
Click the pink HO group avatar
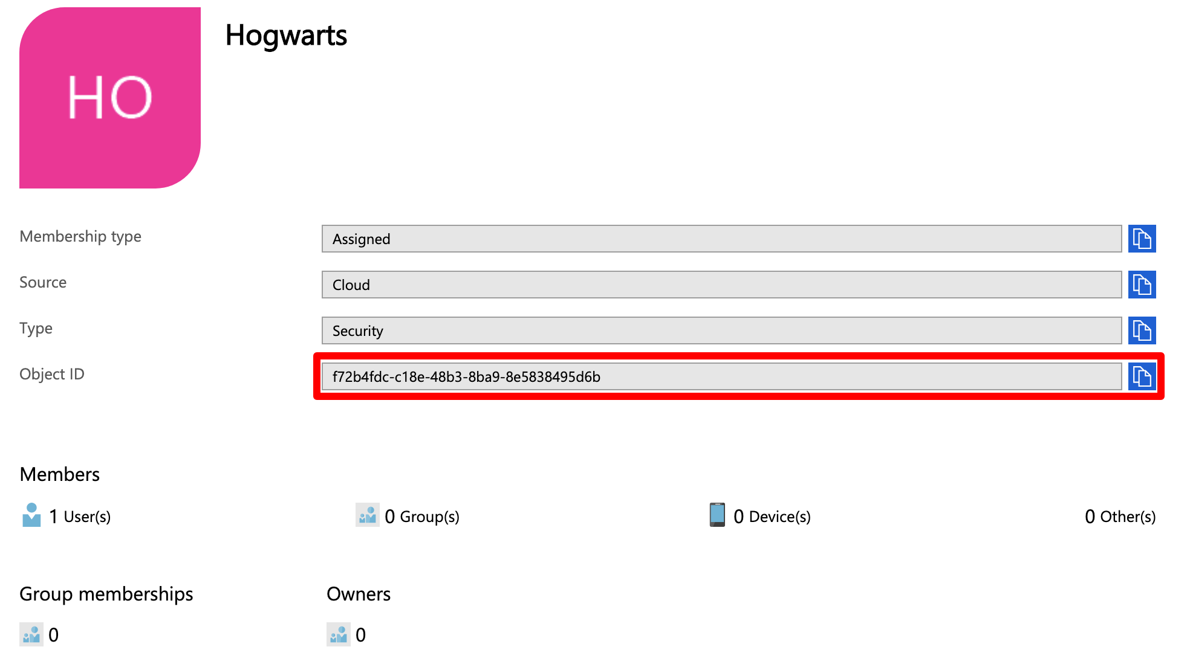point(110,98)
